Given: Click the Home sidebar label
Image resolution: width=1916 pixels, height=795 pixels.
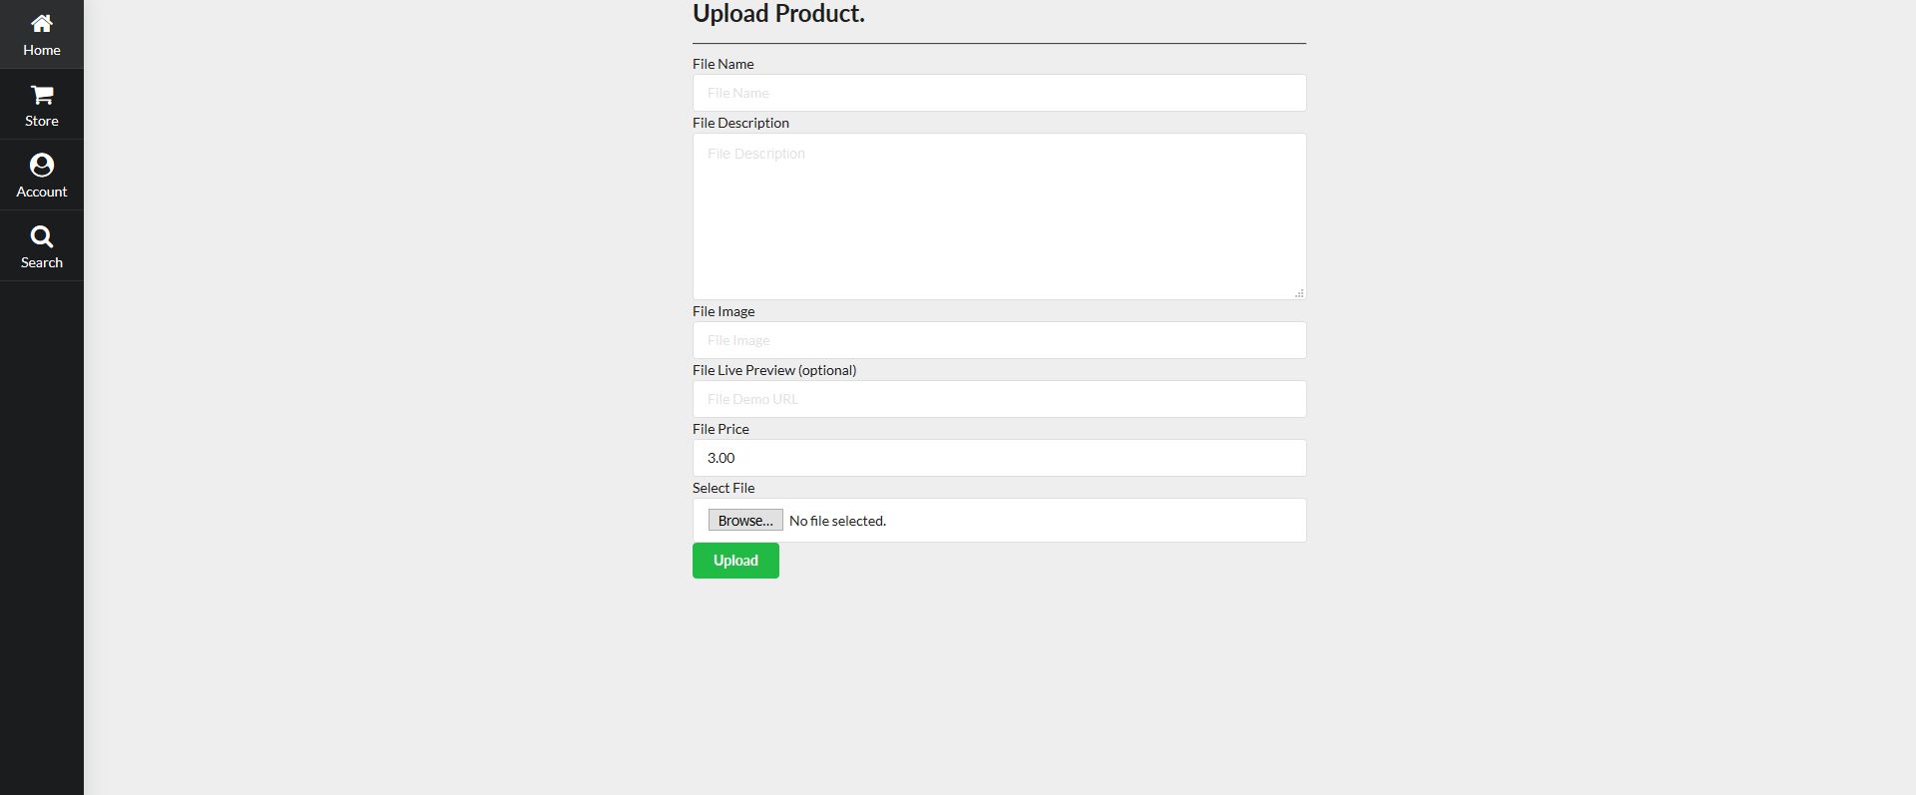Looking at the screenshot, I should point(42,50).
